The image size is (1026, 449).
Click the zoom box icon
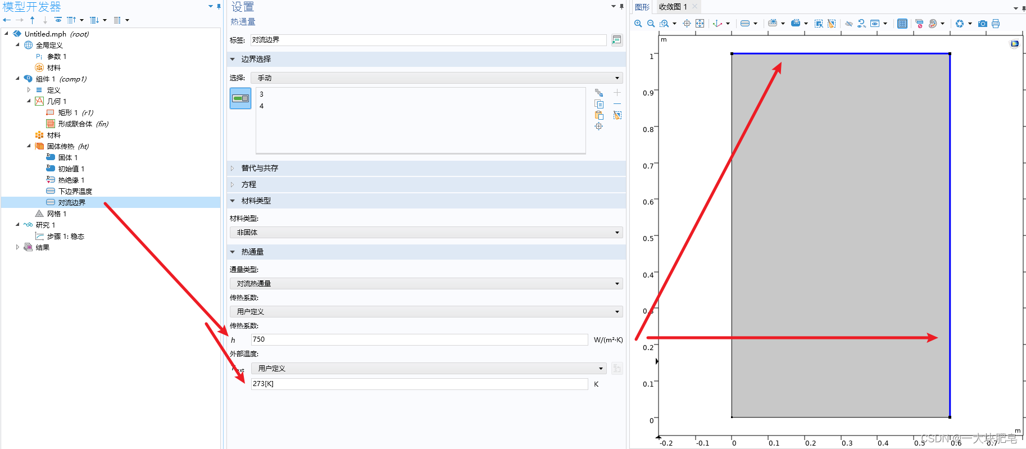click(664, 24)
